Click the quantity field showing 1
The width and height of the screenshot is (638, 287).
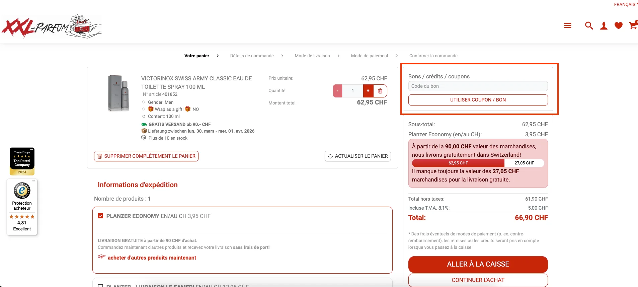[x=352, y=91]
